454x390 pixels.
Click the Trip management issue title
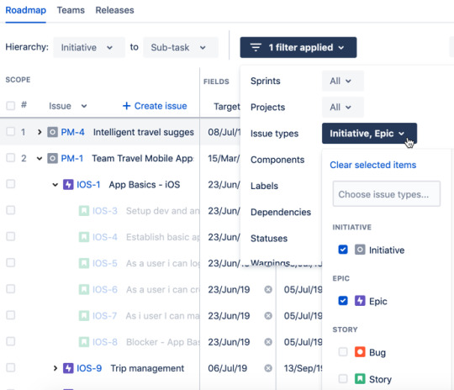[x=147, y=368]
